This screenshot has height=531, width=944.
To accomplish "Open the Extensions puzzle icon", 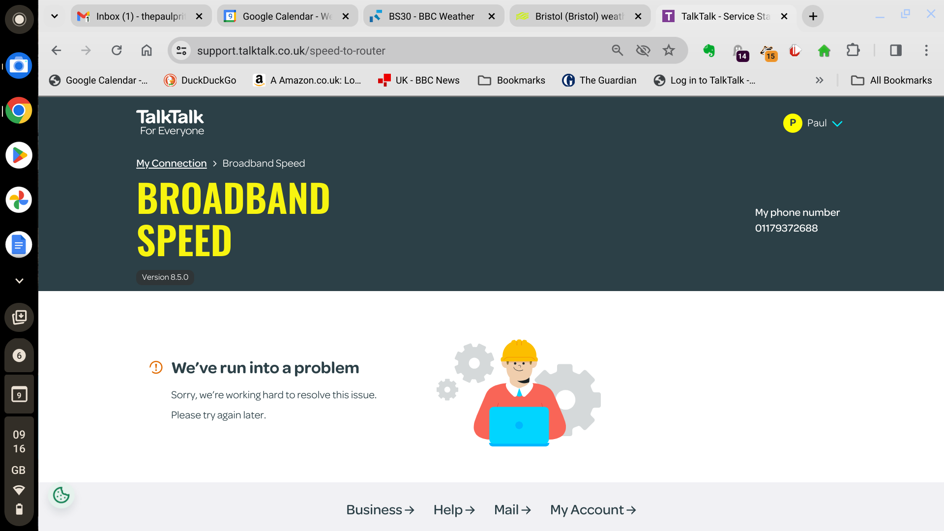I will tap(853, 51).
